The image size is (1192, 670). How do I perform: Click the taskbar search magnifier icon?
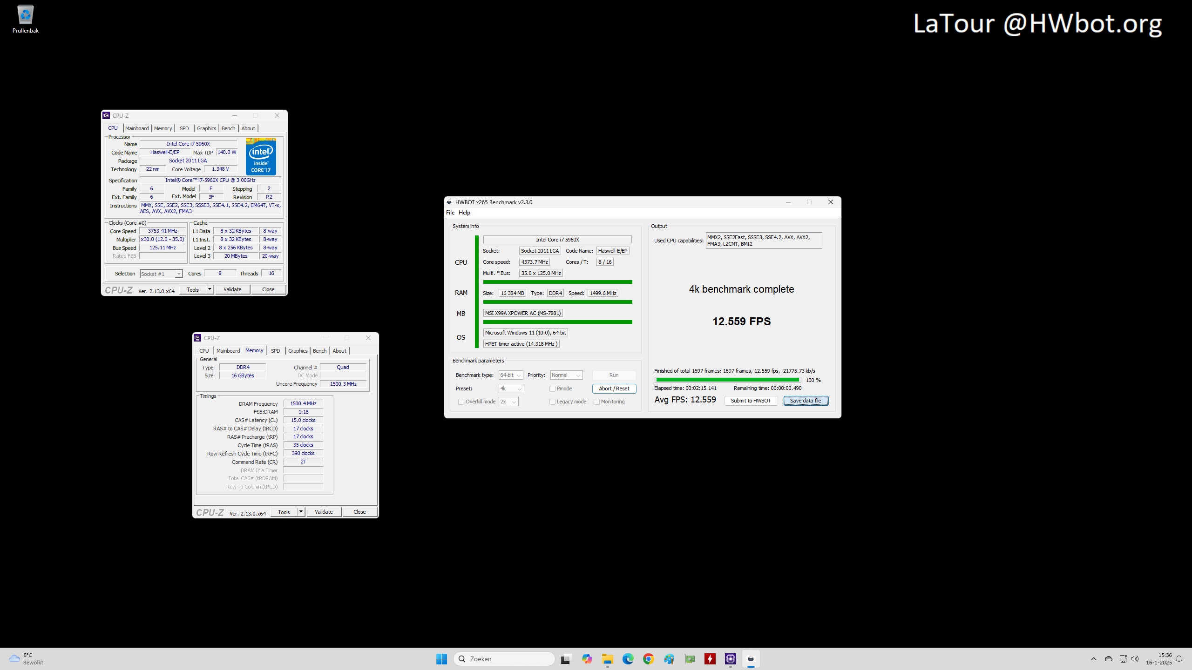[462, 659]
